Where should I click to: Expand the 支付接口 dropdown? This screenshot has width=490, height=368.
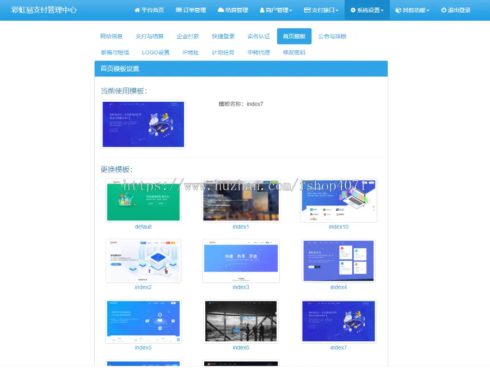321,10
